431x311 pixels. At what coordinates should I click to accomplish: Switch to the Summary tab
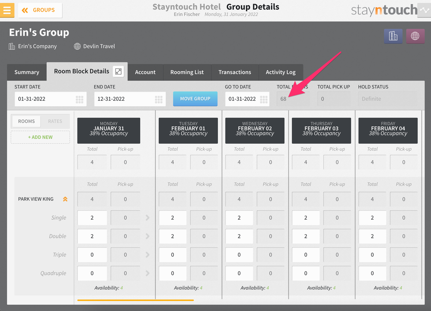point(27,72)
